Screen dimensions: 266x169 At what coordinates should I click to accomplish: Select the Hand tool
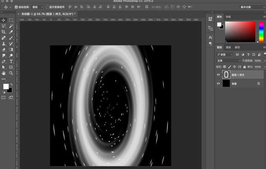(4, 73)
